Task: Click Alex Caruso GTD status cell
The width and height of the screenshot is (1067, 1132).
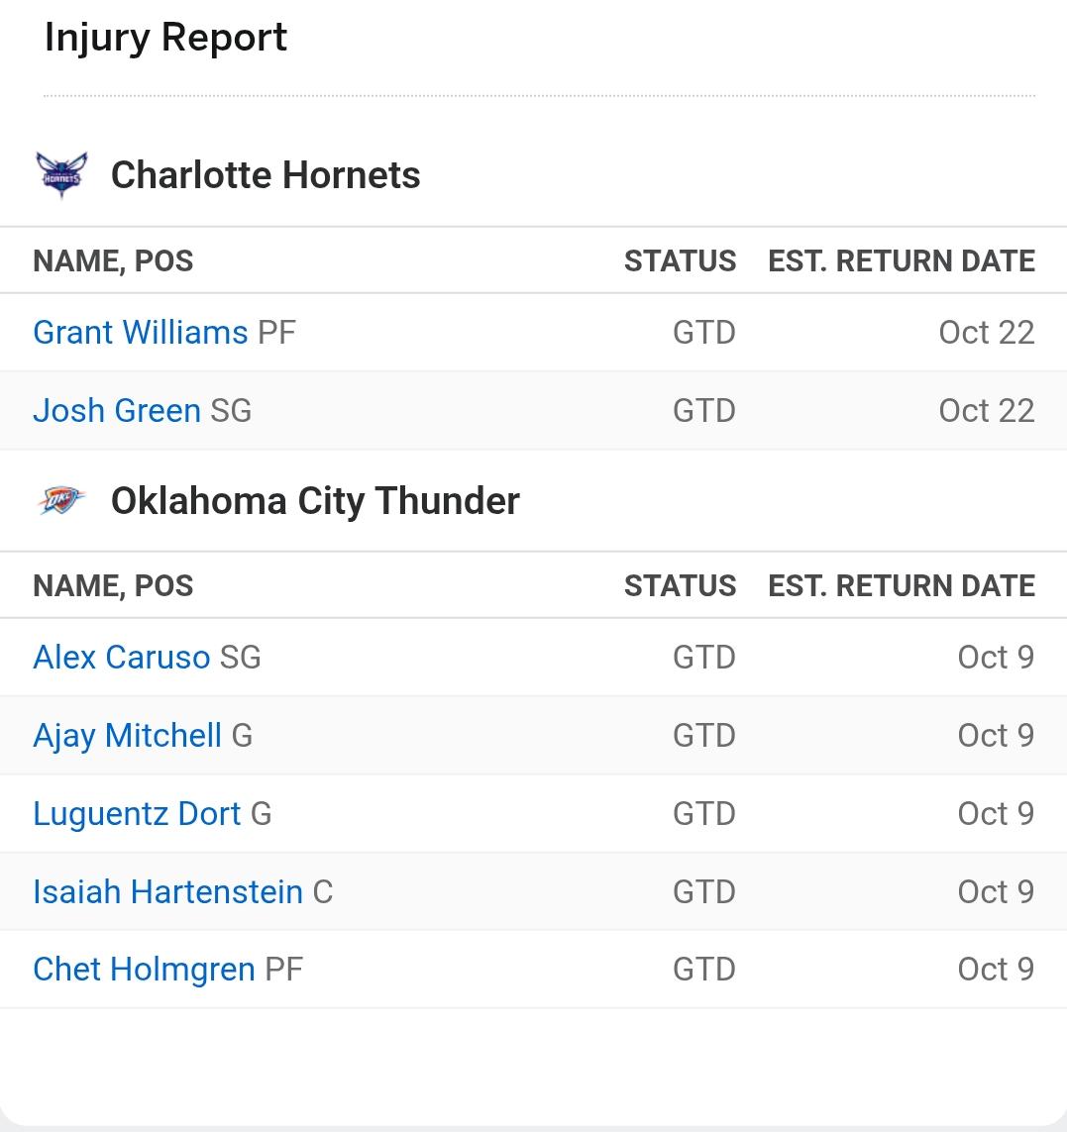Action: click(703, 657)
